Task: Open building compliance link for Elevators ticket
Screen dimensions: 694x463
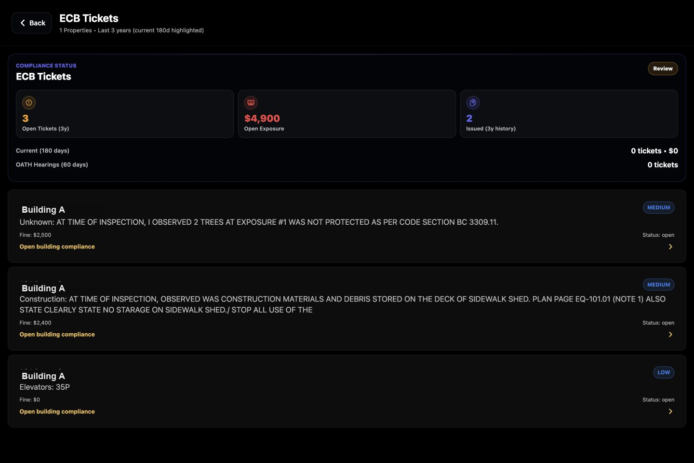Action: click(x=57, y=411)
